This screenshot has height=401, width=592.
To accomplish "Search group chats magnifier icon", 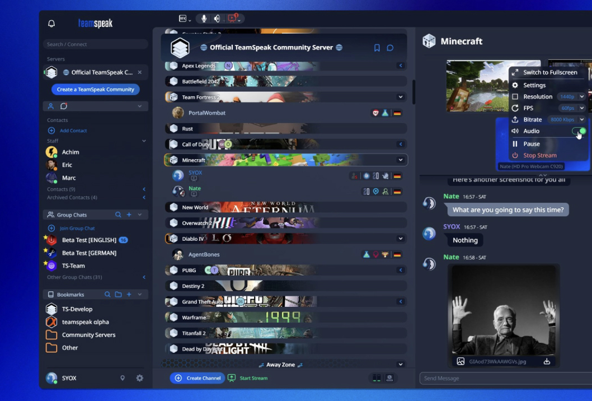I will pos(118,215).
